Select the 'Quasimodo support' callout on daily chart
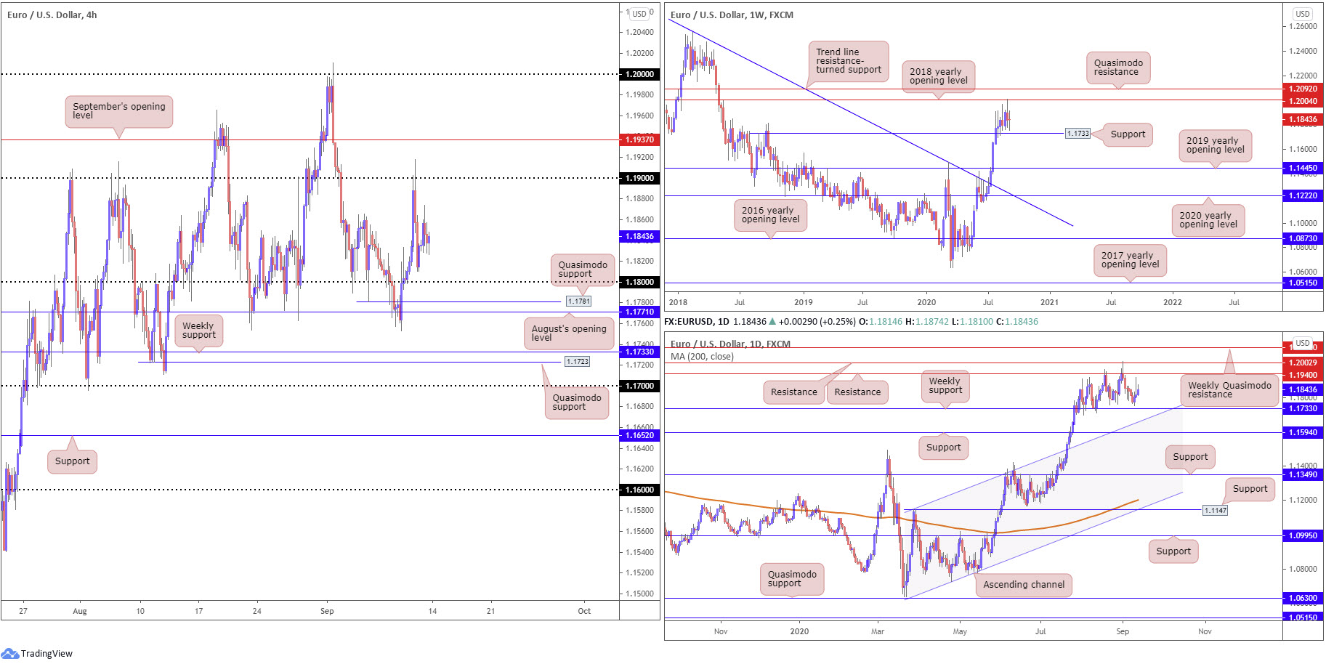This screenshot has width=1326, height=664. coord(792,579)
